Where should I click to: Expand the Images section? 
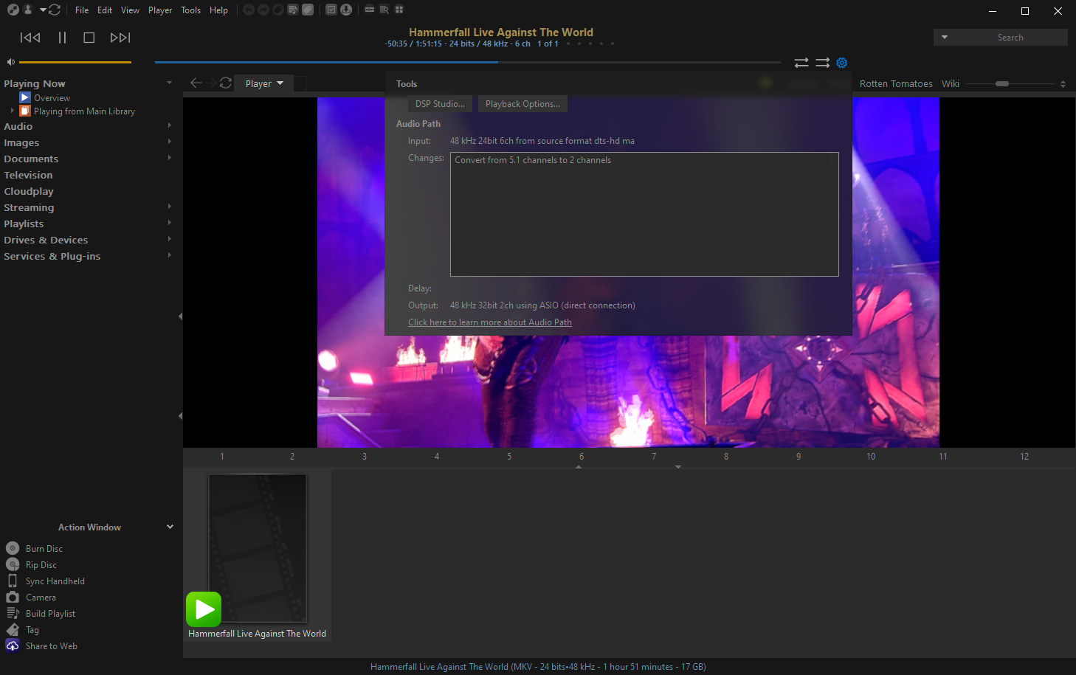coord(170,142)
